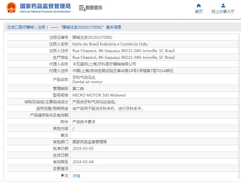Viewport: 241px width, 182px height.
Task: Click the 进口医疗器械（注册） heading text
Action: point(30,27)
